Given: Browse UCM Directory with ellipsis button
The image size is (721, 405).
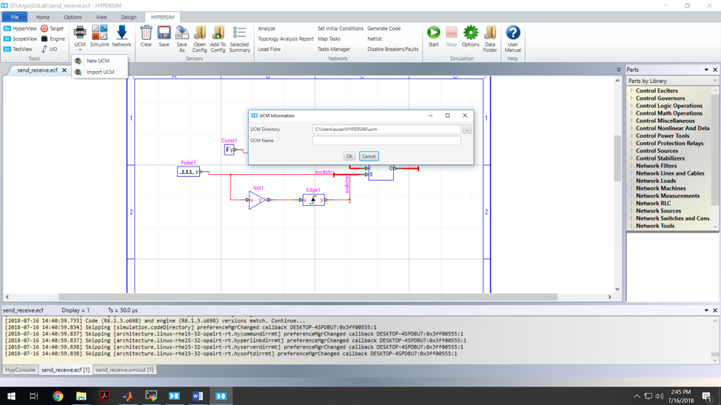Looking at the screenshot, I should tap(466, 130).
